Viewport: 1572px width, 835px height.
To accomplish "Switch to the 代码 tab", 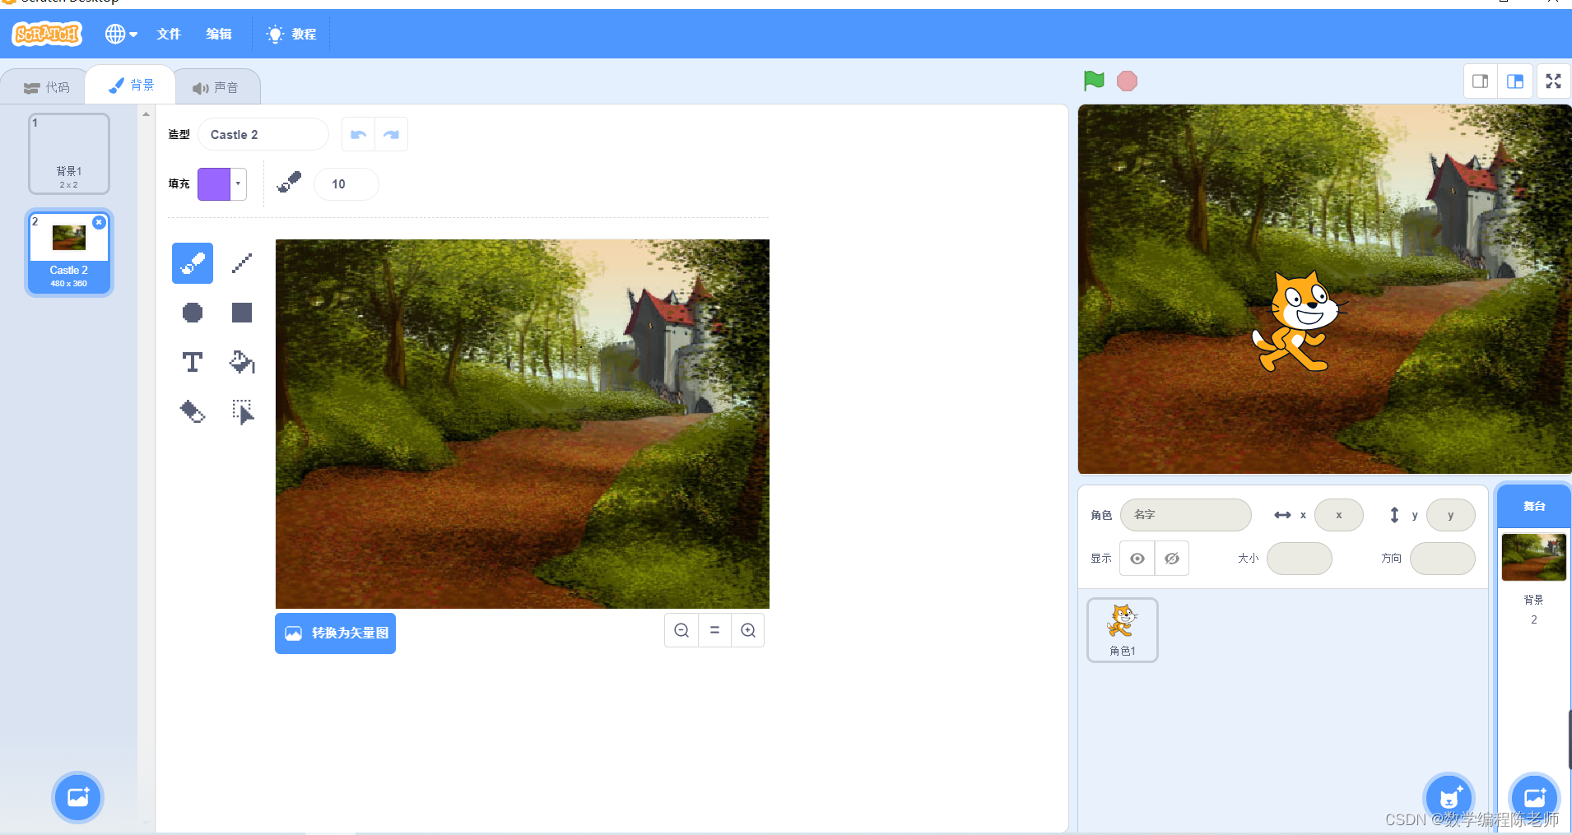I will 46,87.
